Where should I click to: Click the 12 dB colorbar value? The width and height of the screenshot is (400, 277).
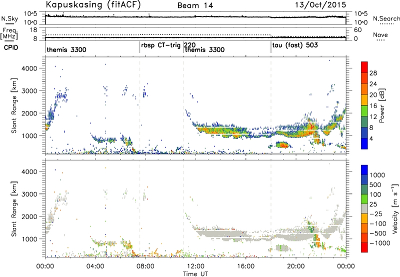(x=373, y=117)
